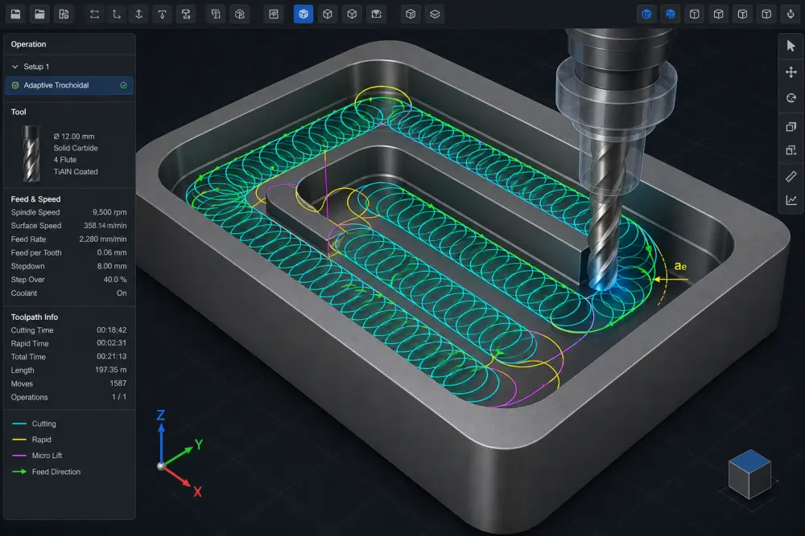Select the orbit rotate view tool
Screen dimensions: 805x536
pyautogui.click(x=791, y=98)
